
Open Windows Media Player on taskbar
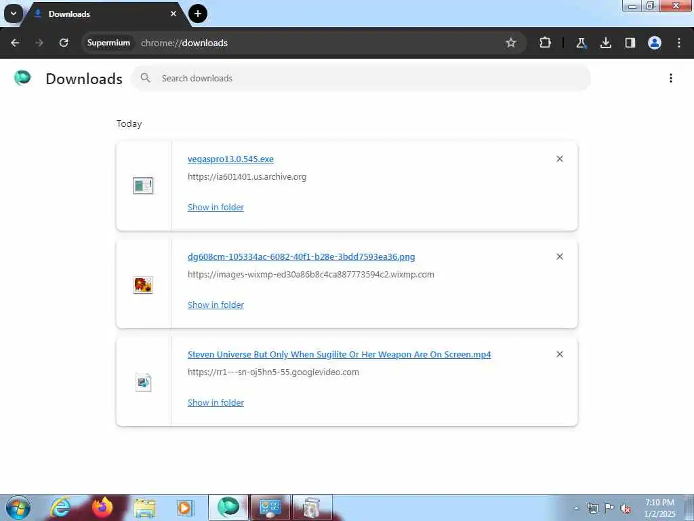pyautogui.click(x=185, y=507)
